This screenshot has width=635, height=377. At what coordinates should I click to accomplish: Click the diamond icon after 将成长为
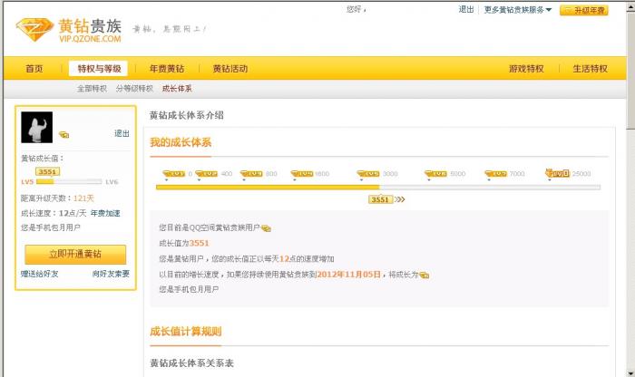[424, 275]
